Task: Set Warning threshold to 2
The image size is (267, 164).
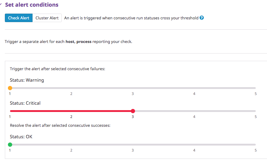Action: (71, 88)
